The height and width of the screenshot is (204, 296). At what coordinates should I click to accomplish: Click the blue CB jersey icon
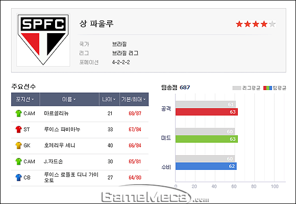tap(18, 178)
